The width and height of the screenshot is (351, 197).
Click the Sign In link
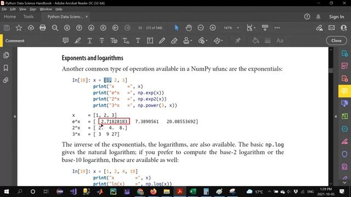[x=336, y=17]
